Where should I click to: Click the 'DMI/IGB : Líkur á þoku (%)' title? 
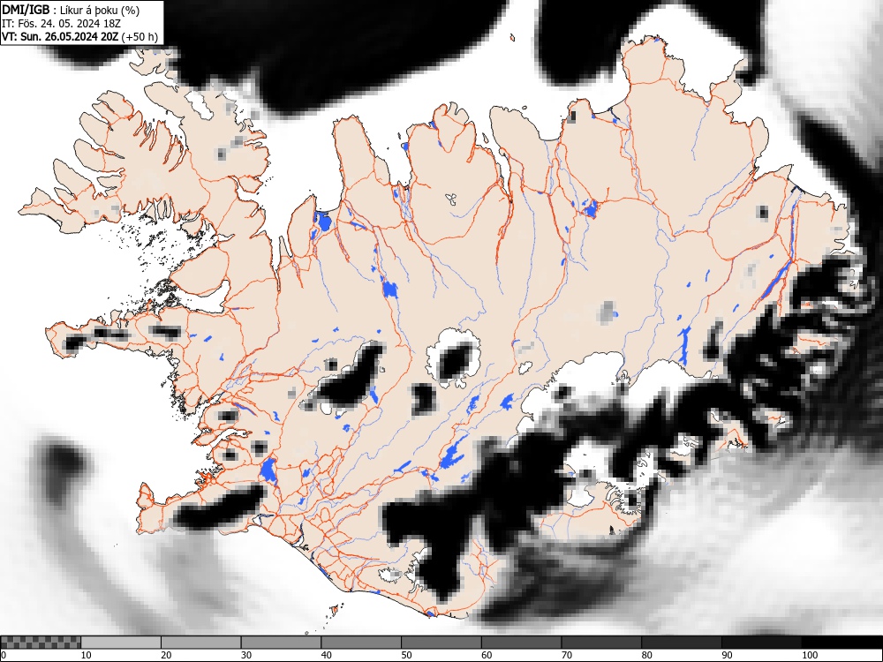pos(71,10)
